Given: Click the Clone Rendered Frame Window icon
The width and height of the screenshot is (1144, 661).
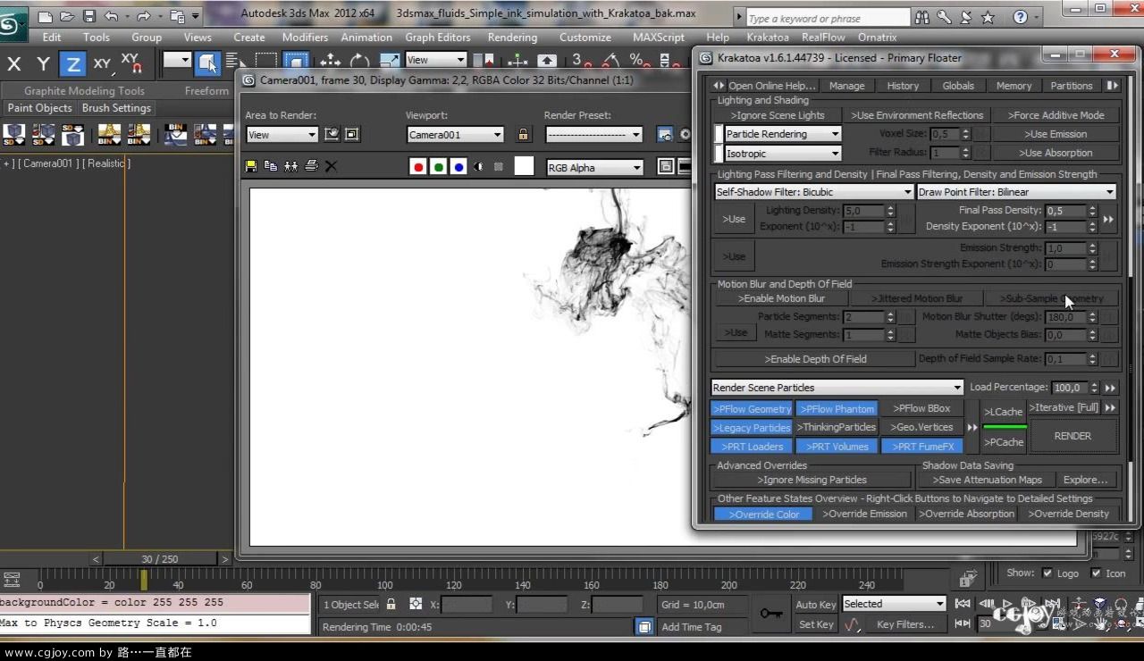Looking at the screenshot, I should [x=290, y=166].
